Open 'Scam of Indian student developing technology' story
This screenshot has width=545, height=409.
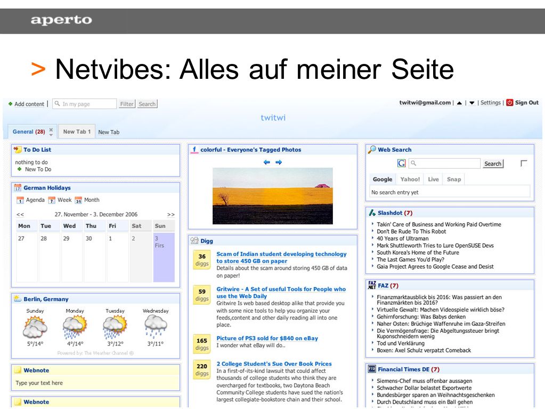tap(281, 258)
